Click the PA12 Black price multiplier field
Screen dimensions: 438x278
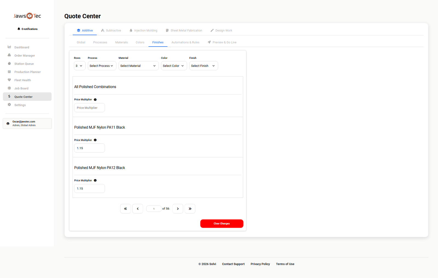click(x=90, y=189)
